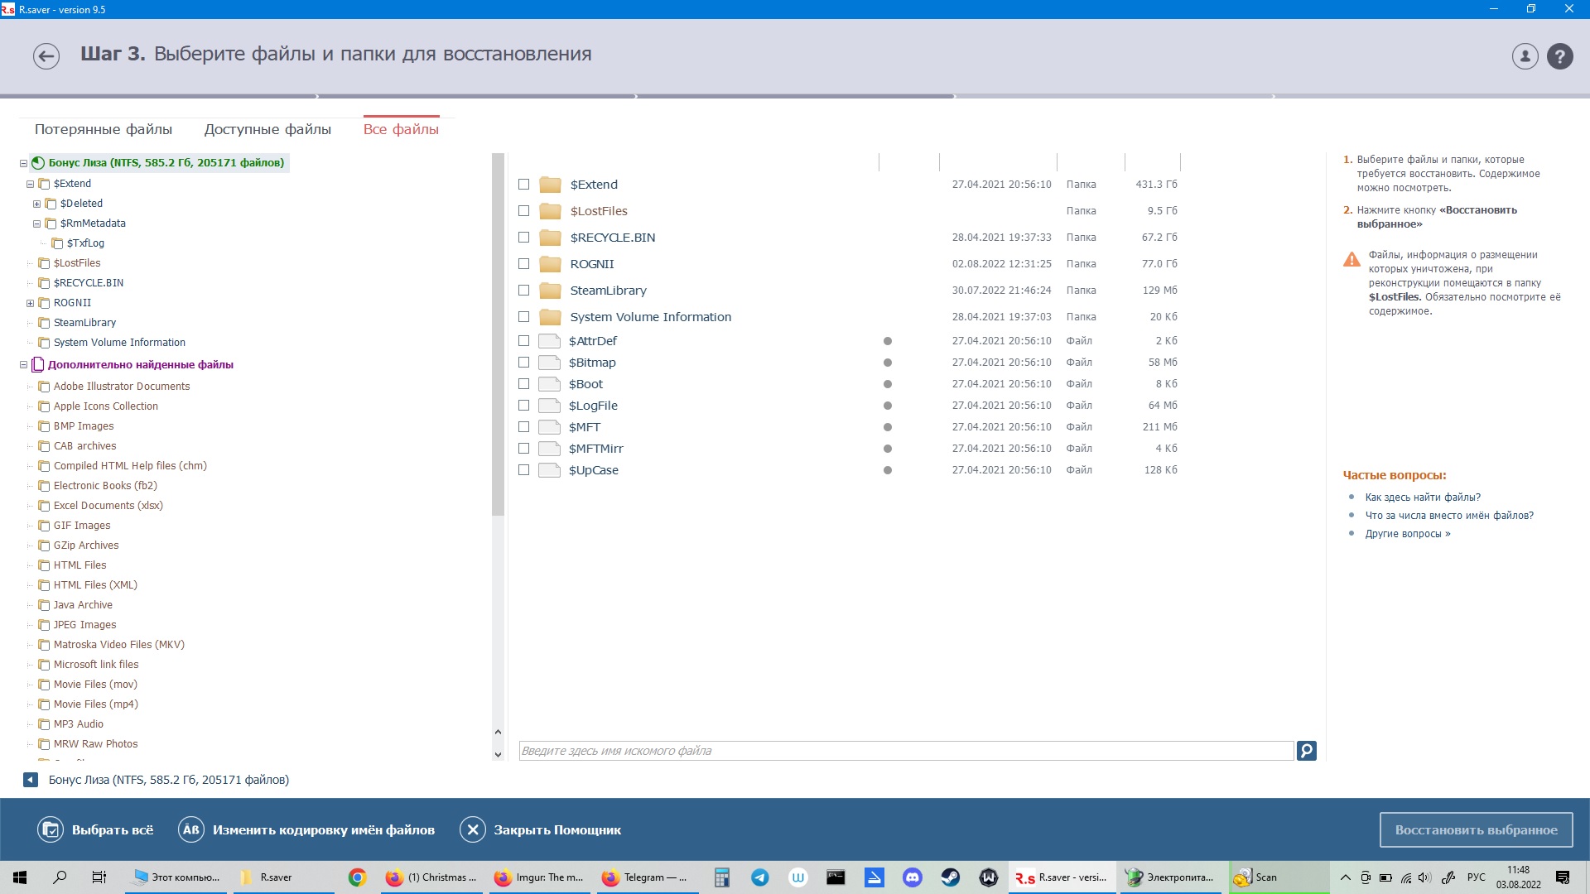Expand the $Deleted tree node
The height and width of the screenshot is (894, 1590).
coord(37,204)
